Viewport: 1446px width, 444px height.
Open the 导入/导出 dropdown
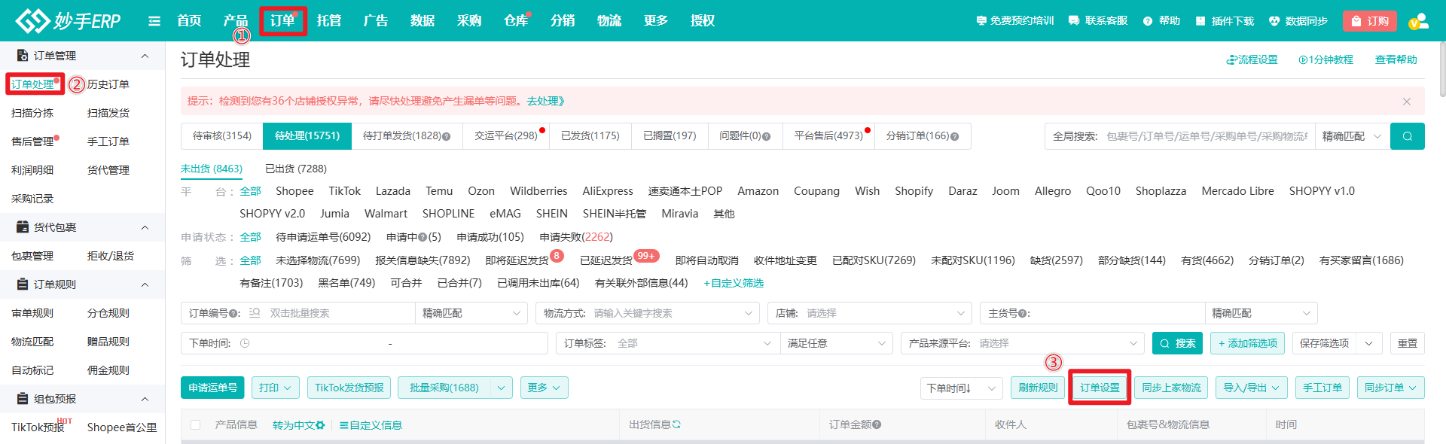coord(1250,388)
